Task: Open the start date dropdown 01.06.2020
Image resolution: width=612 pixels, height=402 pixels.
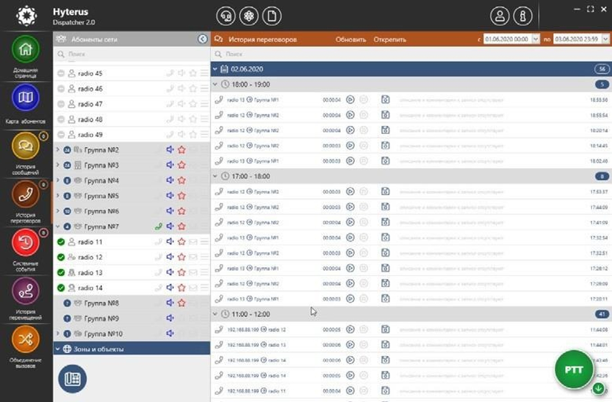Action: click(535, 39)
